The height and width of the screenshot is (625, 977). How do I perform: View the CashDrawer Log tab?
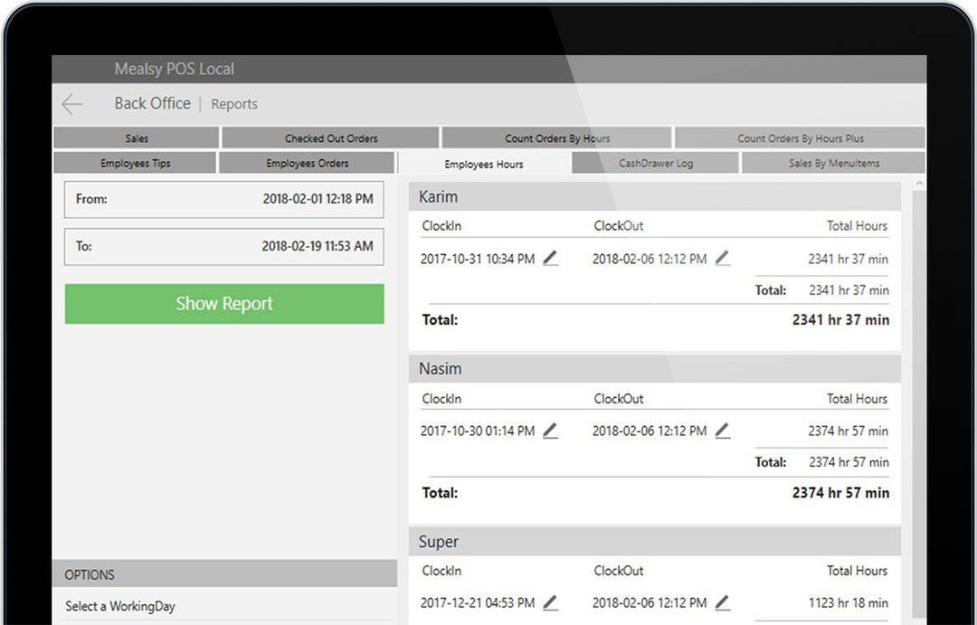pyautogui.click(x=655, y=164)
